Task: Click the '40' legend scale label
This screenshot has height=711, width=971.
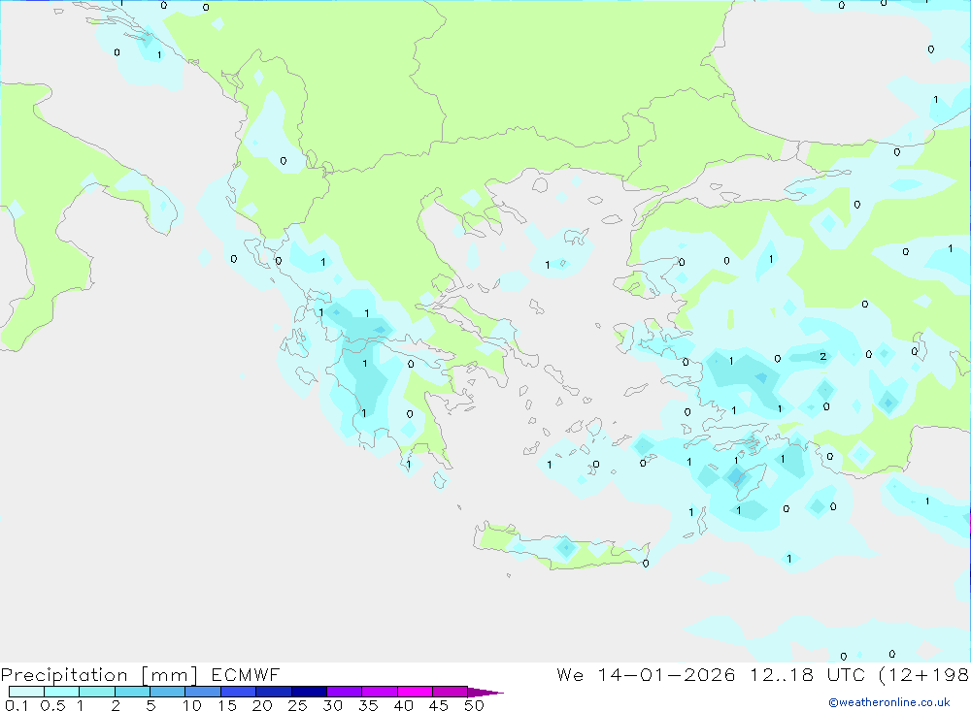Action: coord(403,705)
